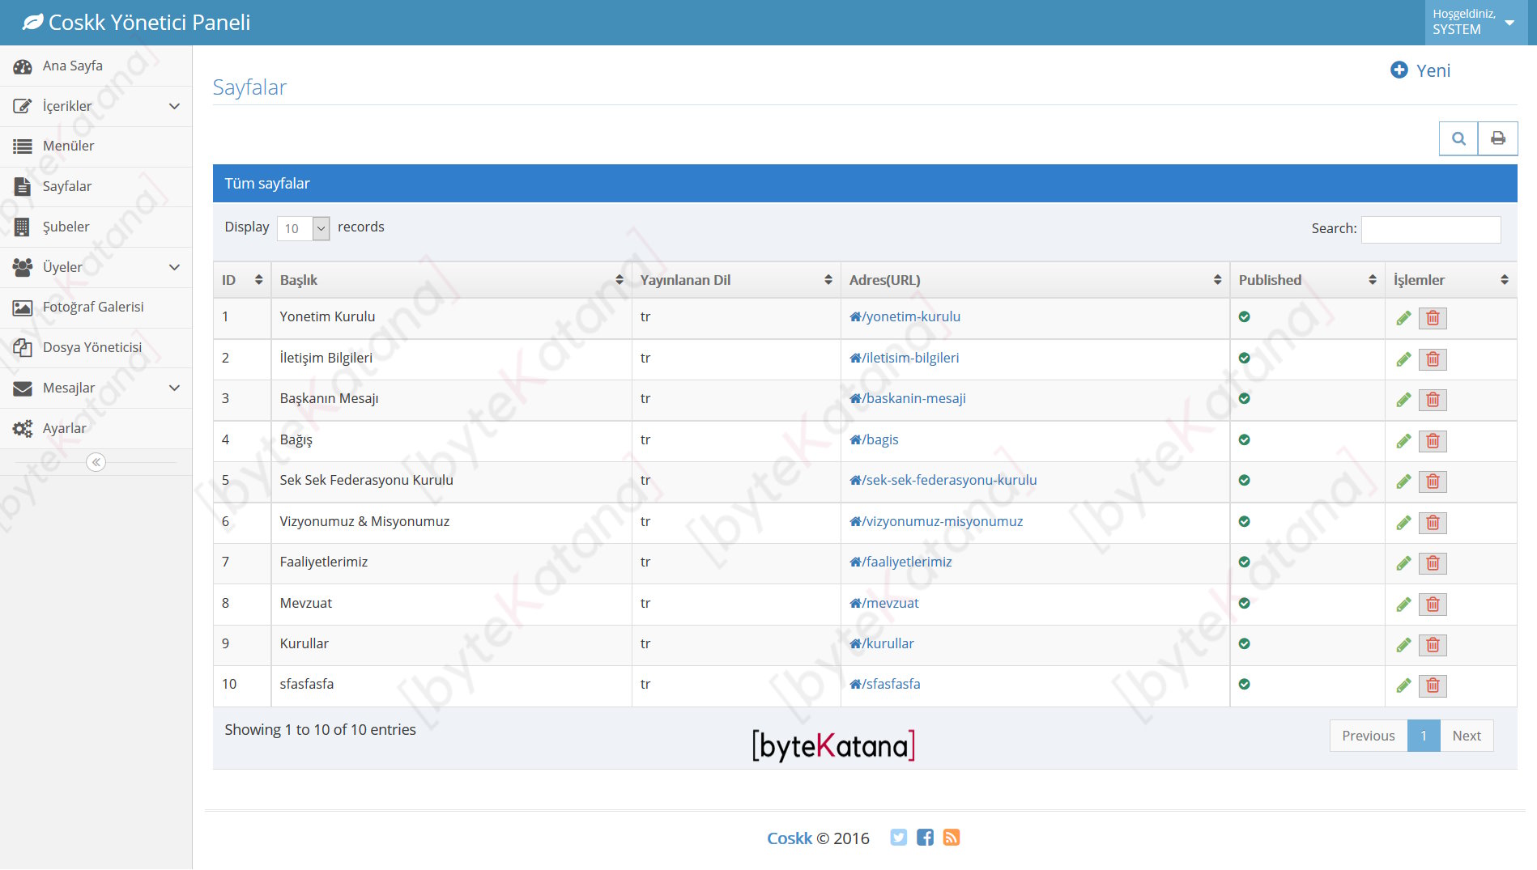This screenshot has width=1537, height=870.
Task: Click pencil icon for Bağış row
Action: click(1403, 441)
